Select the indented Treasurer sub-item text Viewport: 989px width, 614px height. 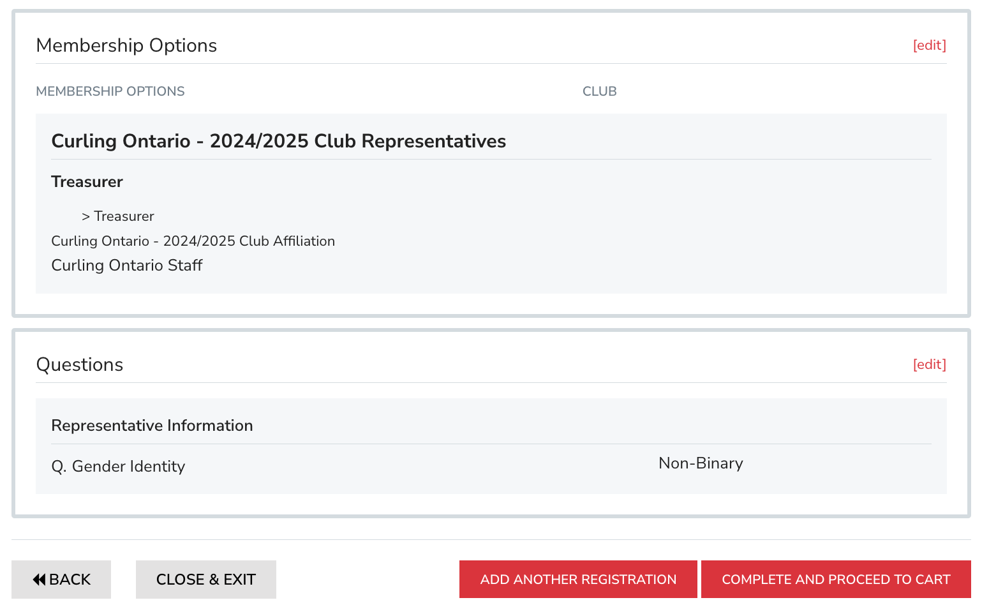[124, 216]
